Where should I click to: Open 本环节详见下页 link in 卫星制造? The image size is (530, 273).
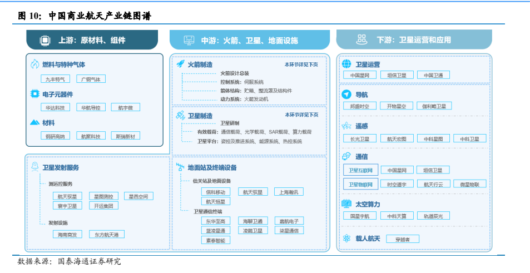pos(301,115)
